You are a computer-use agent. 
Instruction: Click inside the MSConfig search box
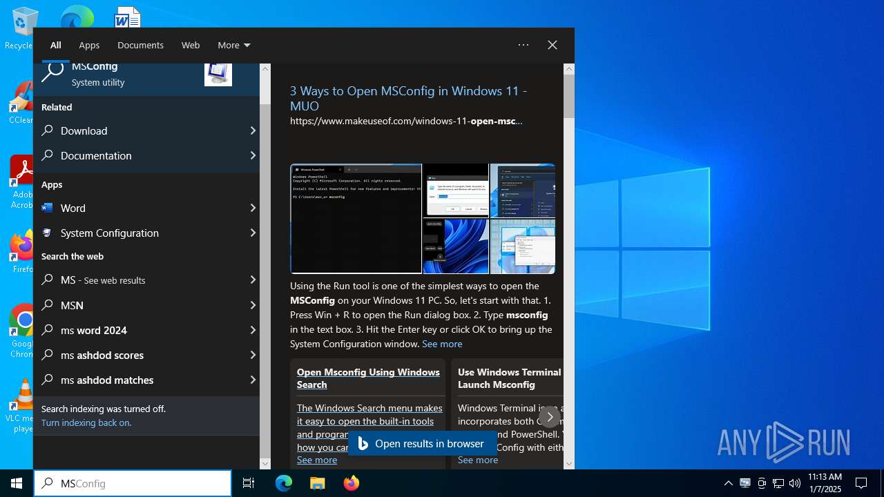point(133,483)
